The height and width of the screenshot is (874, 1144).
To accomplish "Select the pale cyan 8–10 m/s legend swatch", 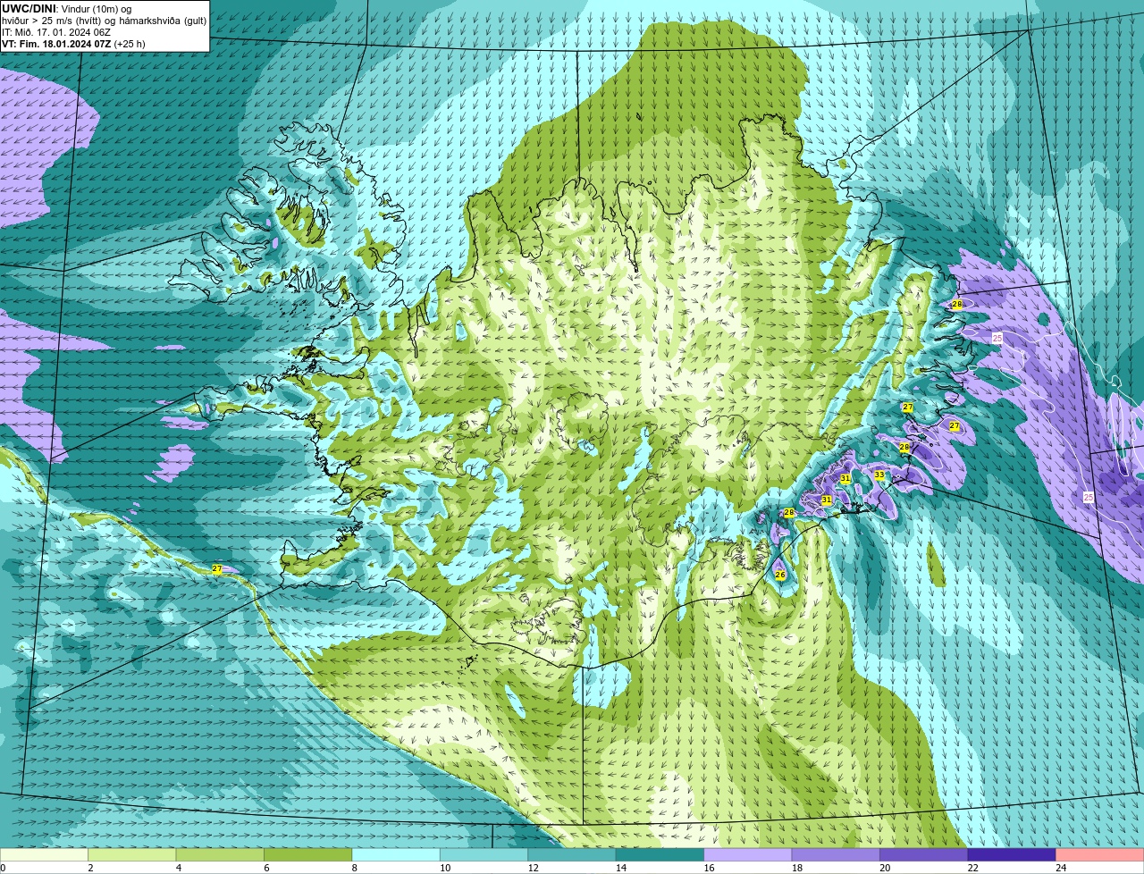I will tap(397, 855).
